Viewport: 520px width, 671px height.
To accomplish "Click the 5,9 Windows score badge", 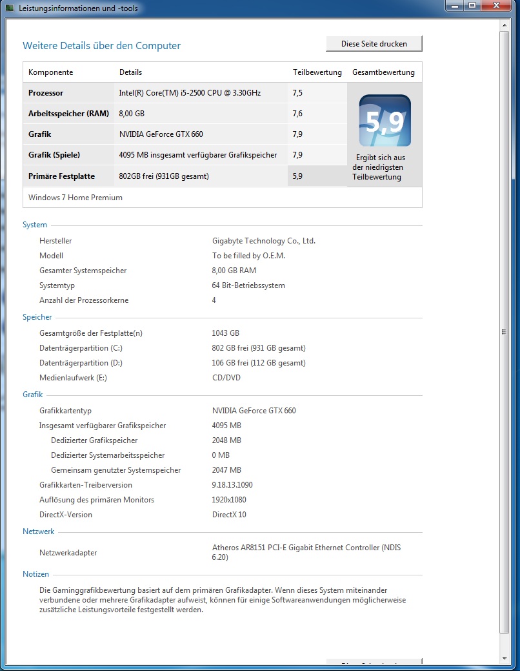I will tap(385, 121).
